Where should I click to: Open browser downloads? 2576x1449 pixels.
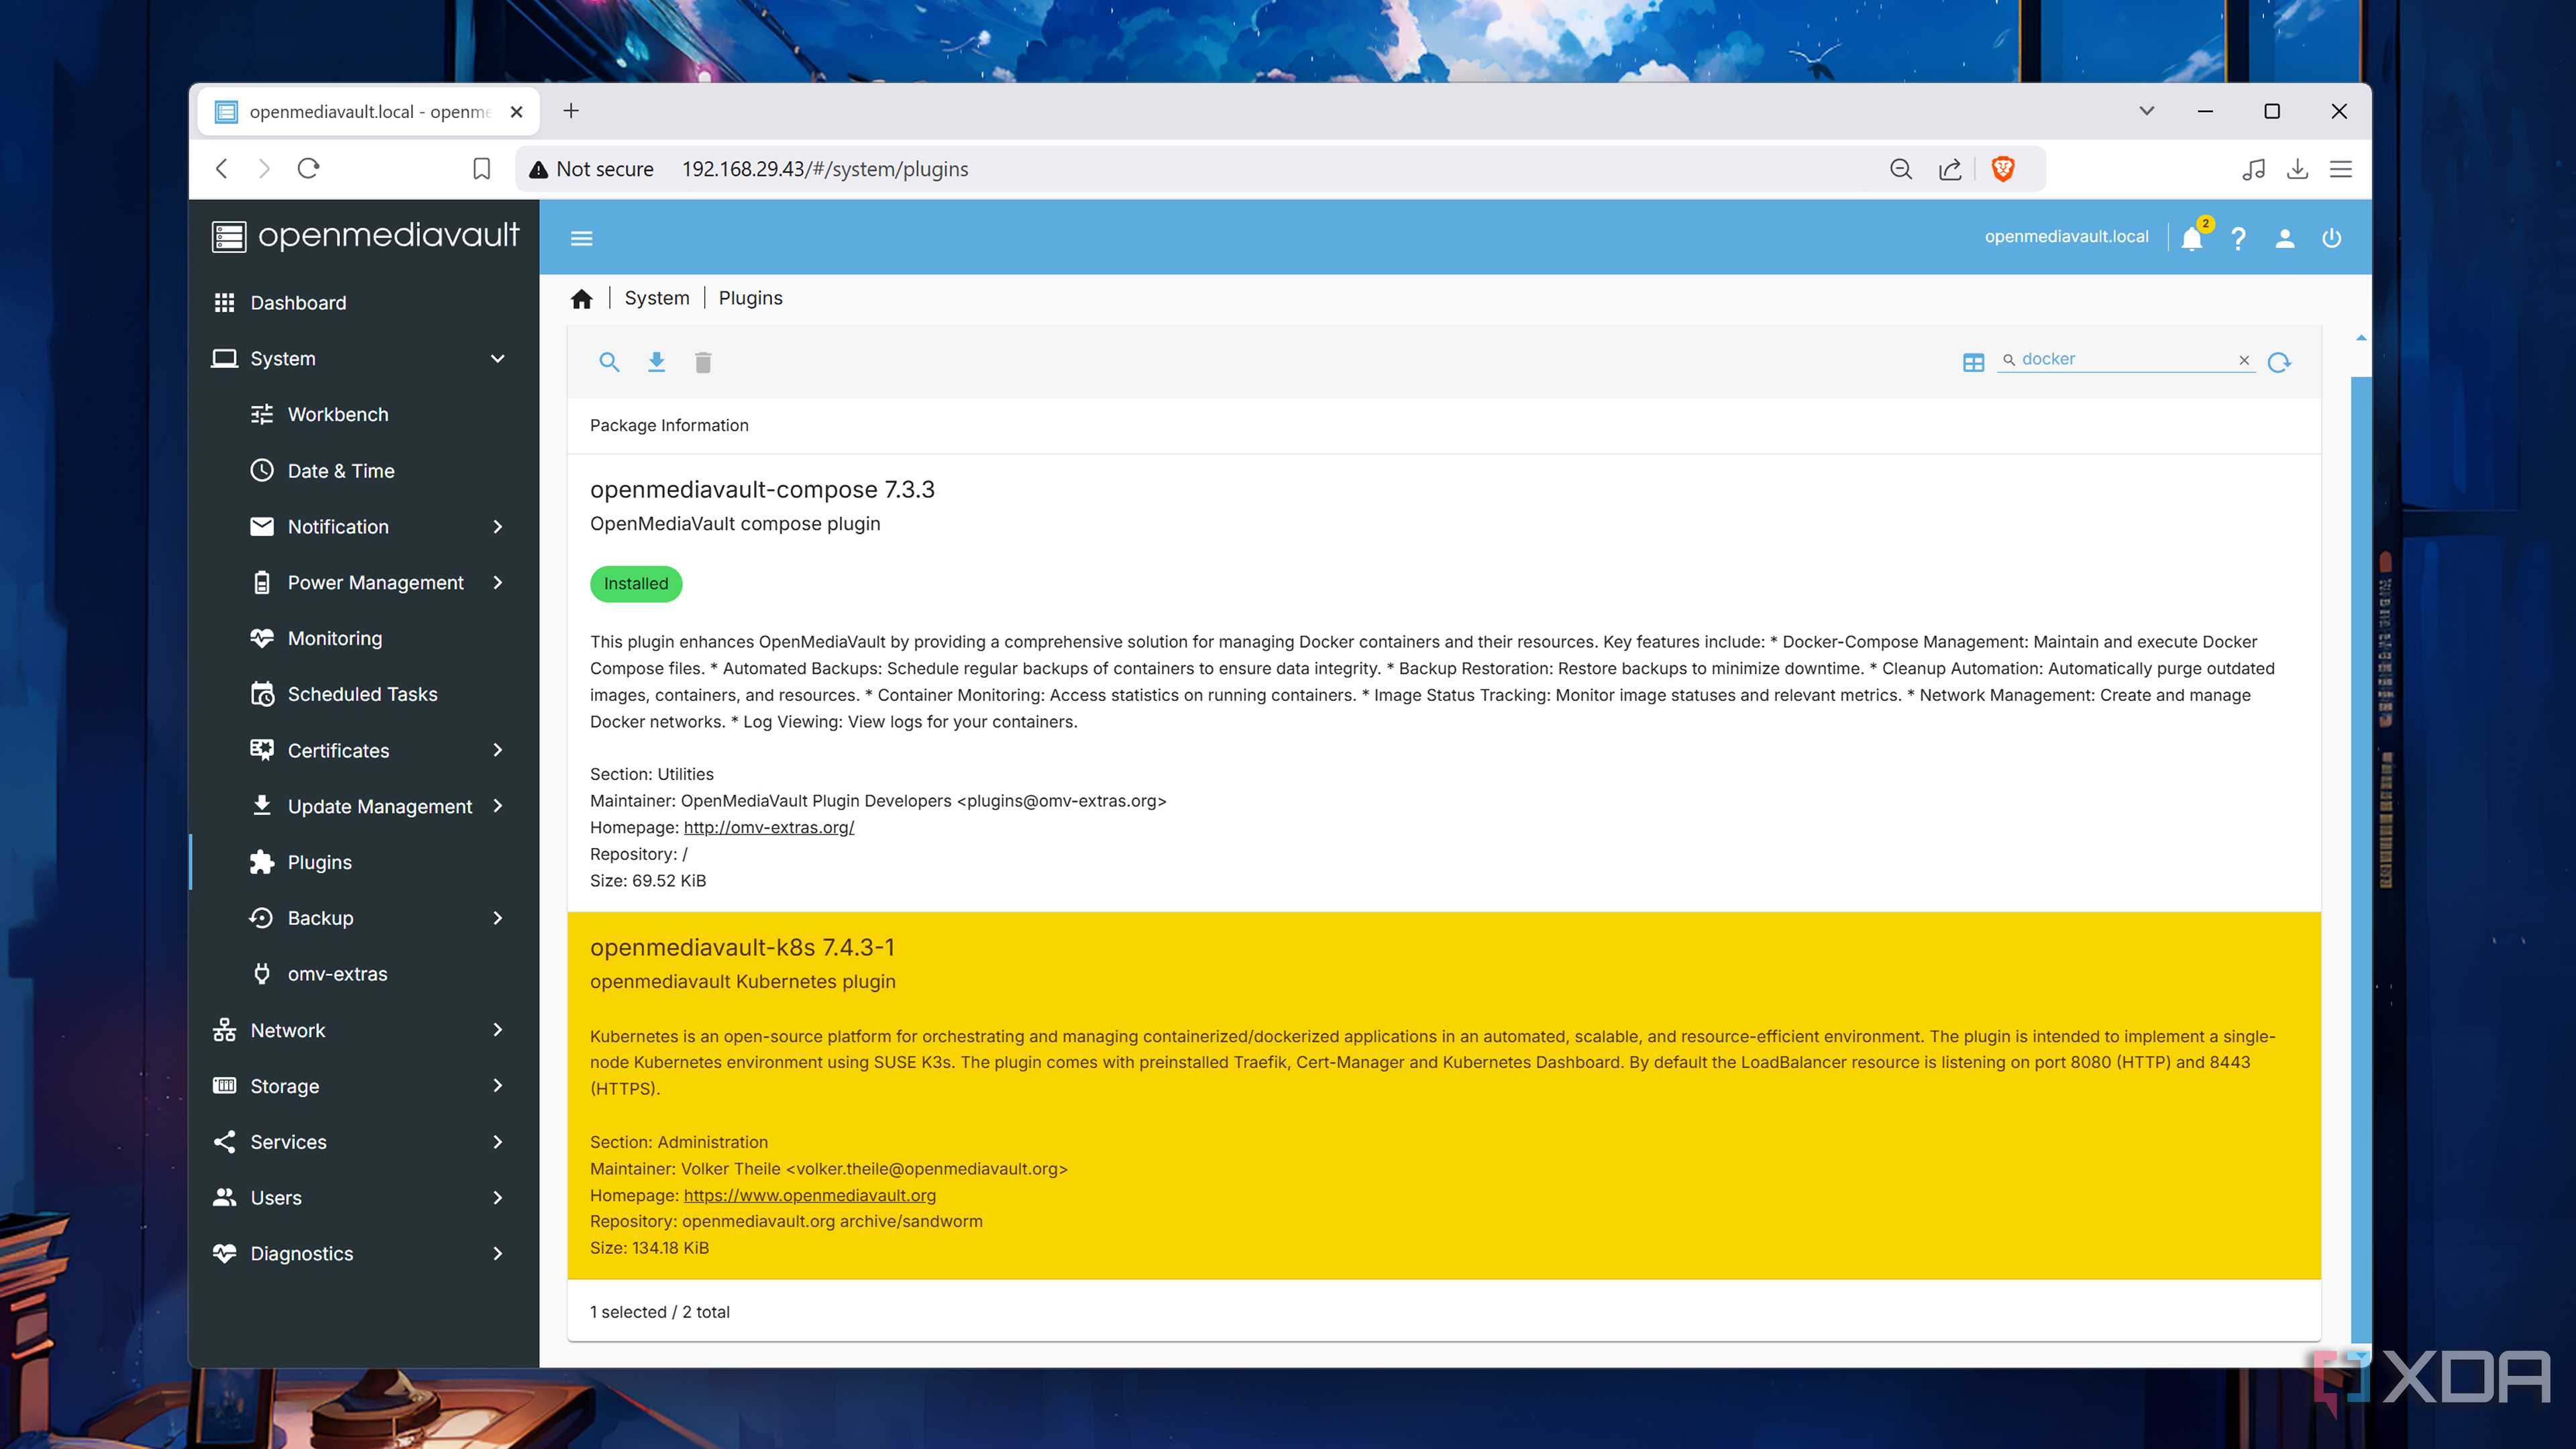click(x=2297, y=169)
